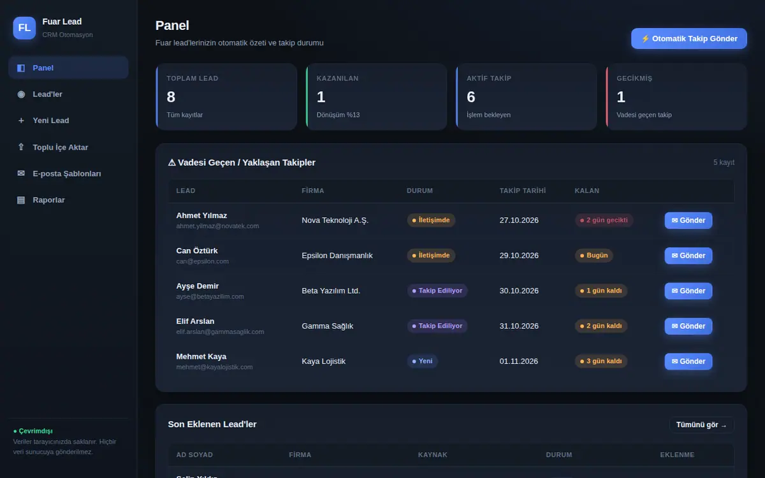The image size is (765, 478).
Task: Click Takip Ediyor status for Elif Arslan
Action: 437,326
